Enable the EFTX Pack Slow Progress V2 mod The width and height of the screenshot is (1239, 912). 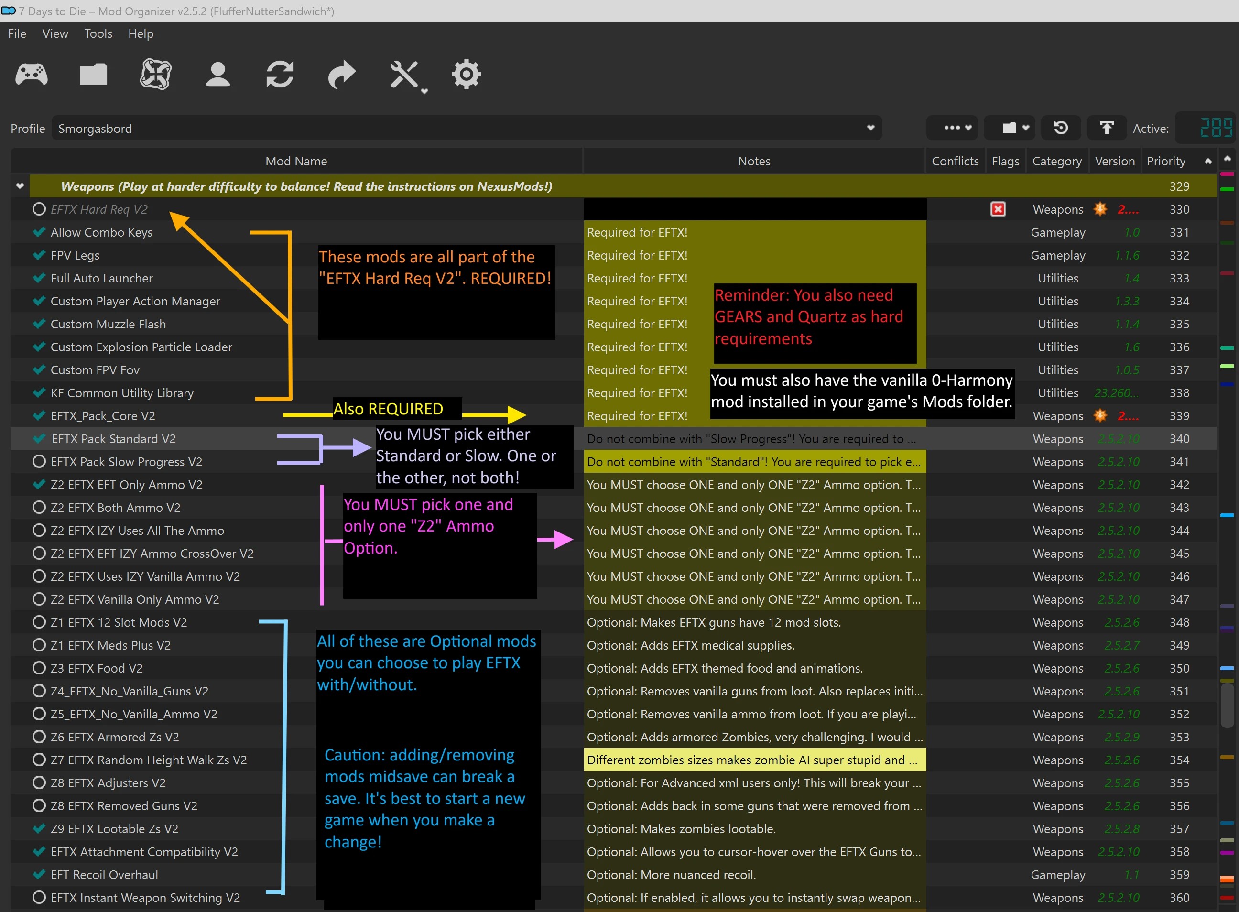pos(39,462)
